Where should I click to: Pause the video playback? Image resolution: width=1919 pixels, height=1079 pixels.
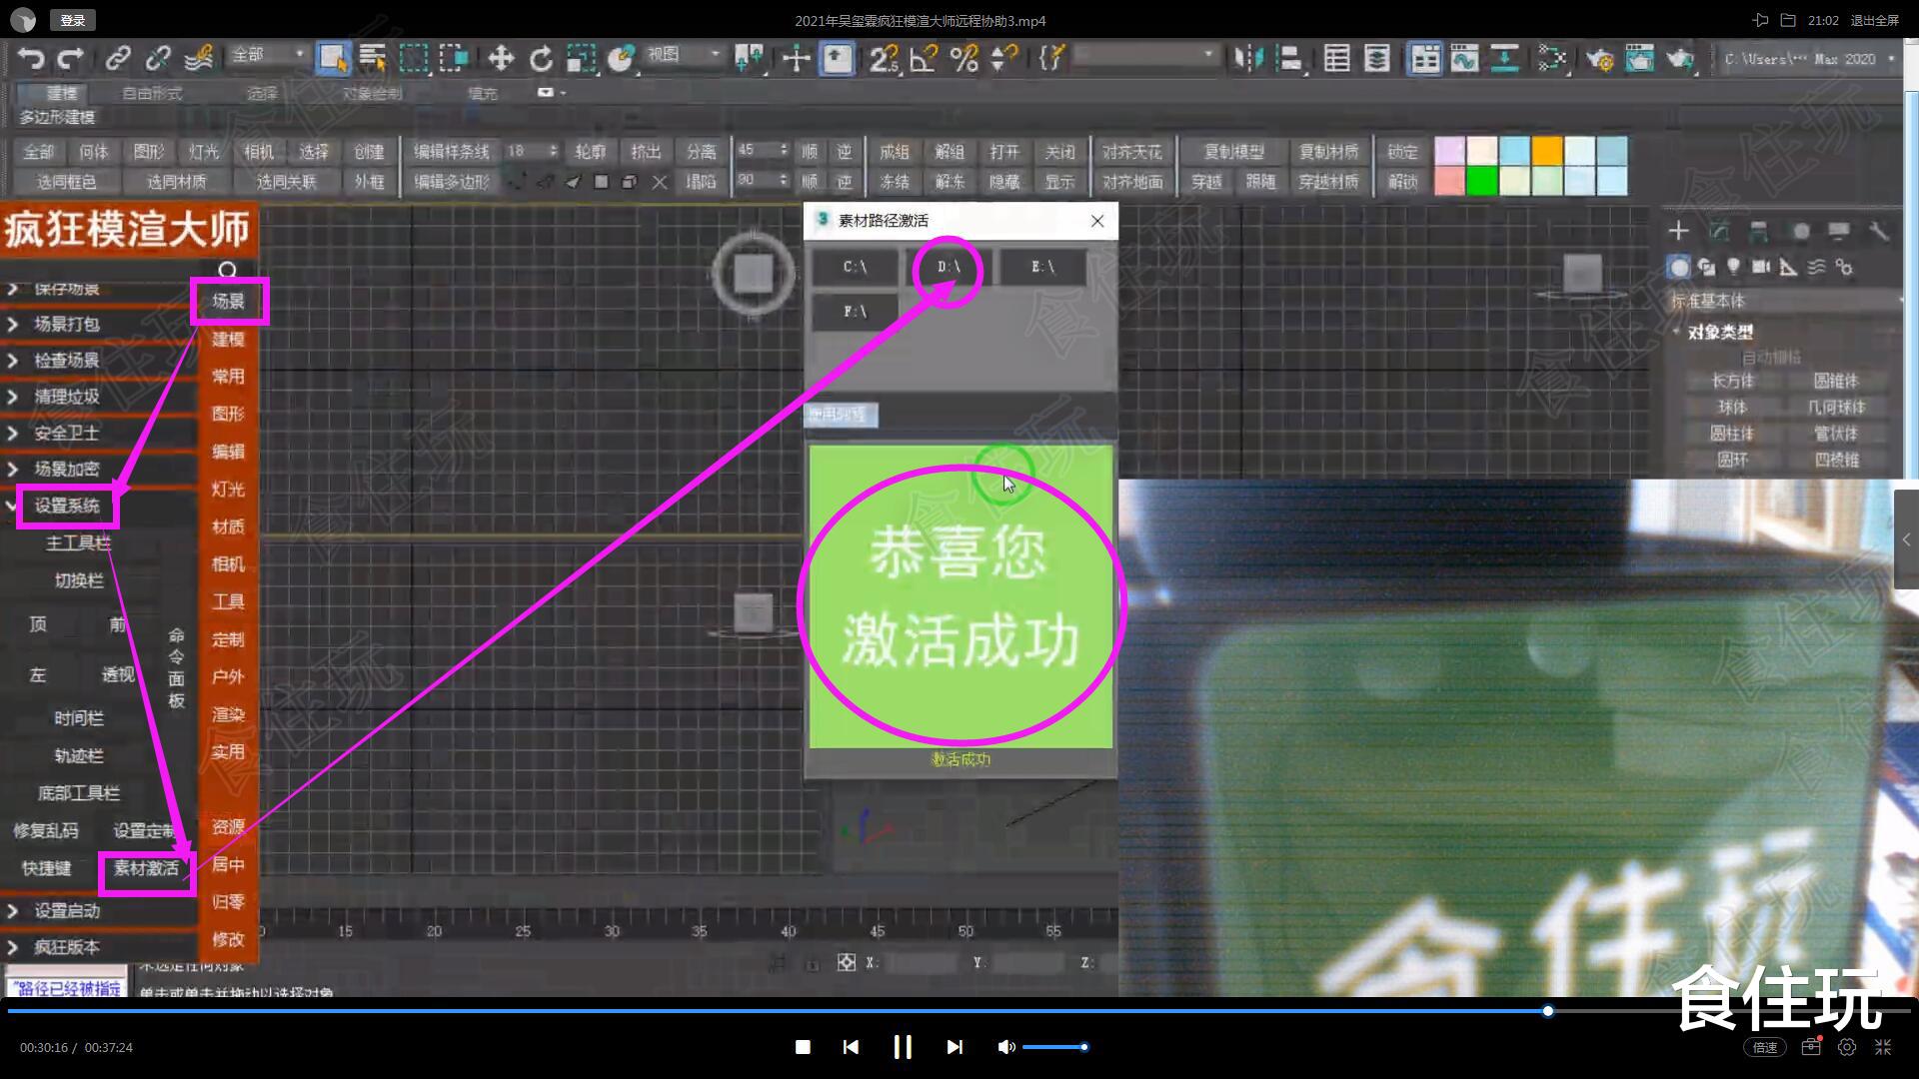pyautogui.click(x=902, y=1047)
